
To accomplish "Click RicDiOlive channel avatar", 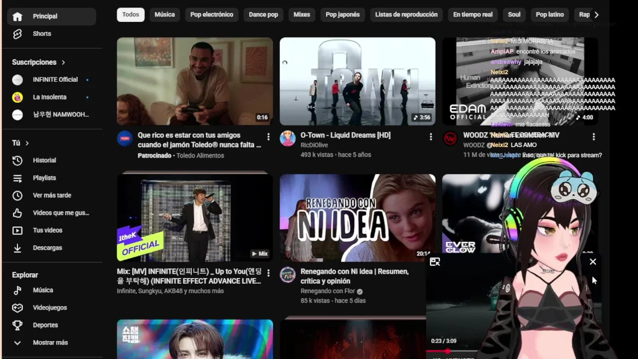I will 288,139.
